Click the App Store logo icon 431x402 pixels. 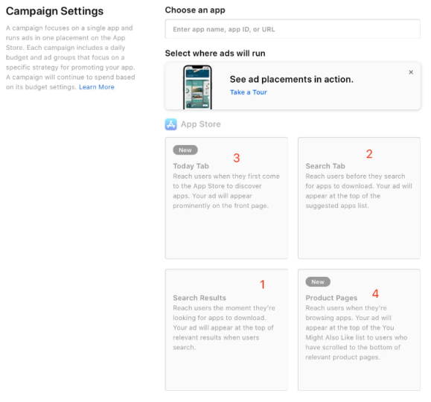170,124
